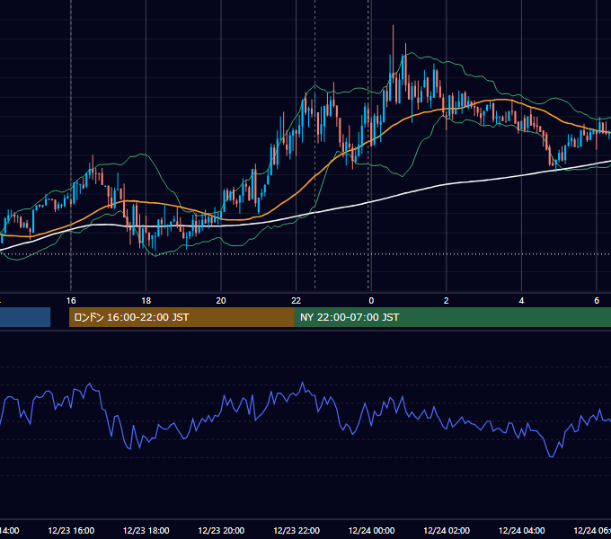Click the hour label 4 on chart axis
Viewport: 611px width, 539px height.
click(x=521, y=301)
